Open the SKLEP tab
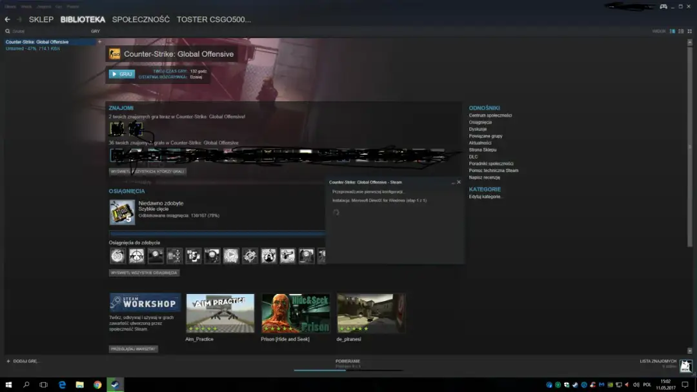The height and width of the screenshot is (392, 697). point(41,19)
